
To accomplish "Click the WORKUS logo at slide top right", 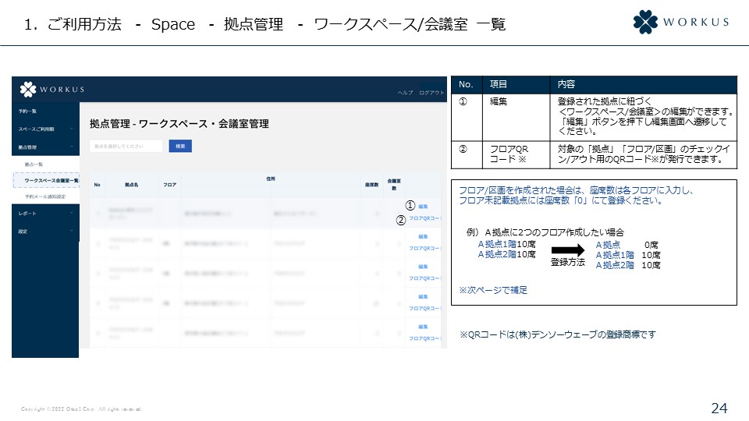I will point(680,22).
